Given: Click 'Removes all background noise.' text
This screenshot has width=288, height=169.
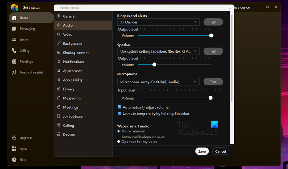Looking at the screenshot, I should (x=144, y=137).
